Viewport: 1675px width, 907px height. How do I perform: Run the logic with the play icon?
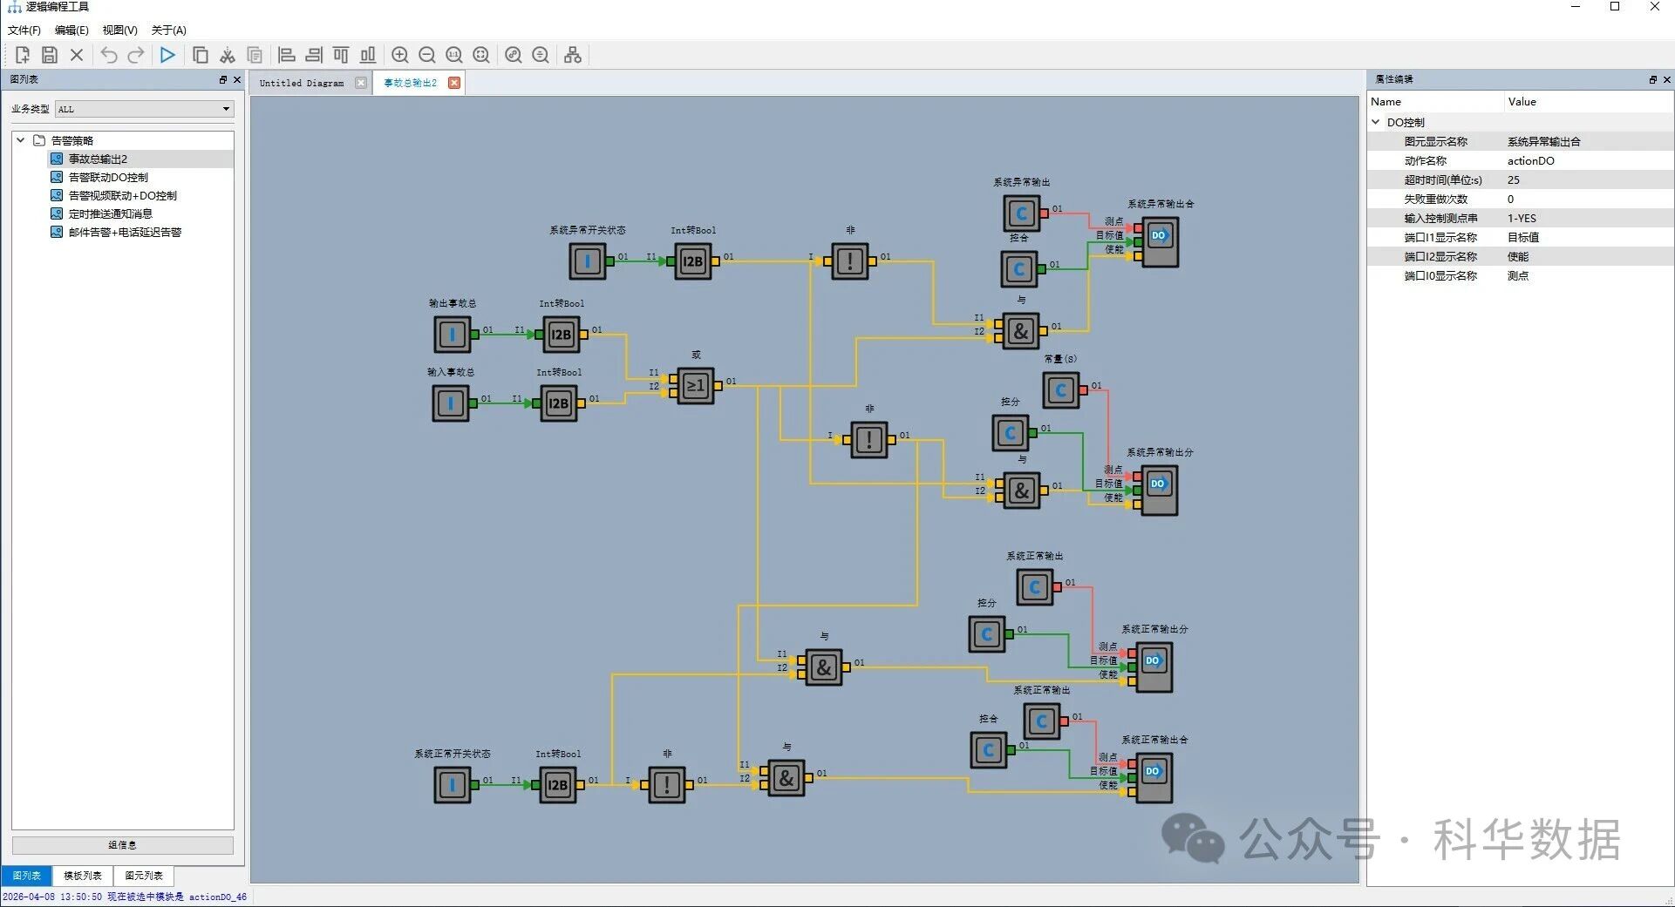pyautogui.click(x=167, y=55)
